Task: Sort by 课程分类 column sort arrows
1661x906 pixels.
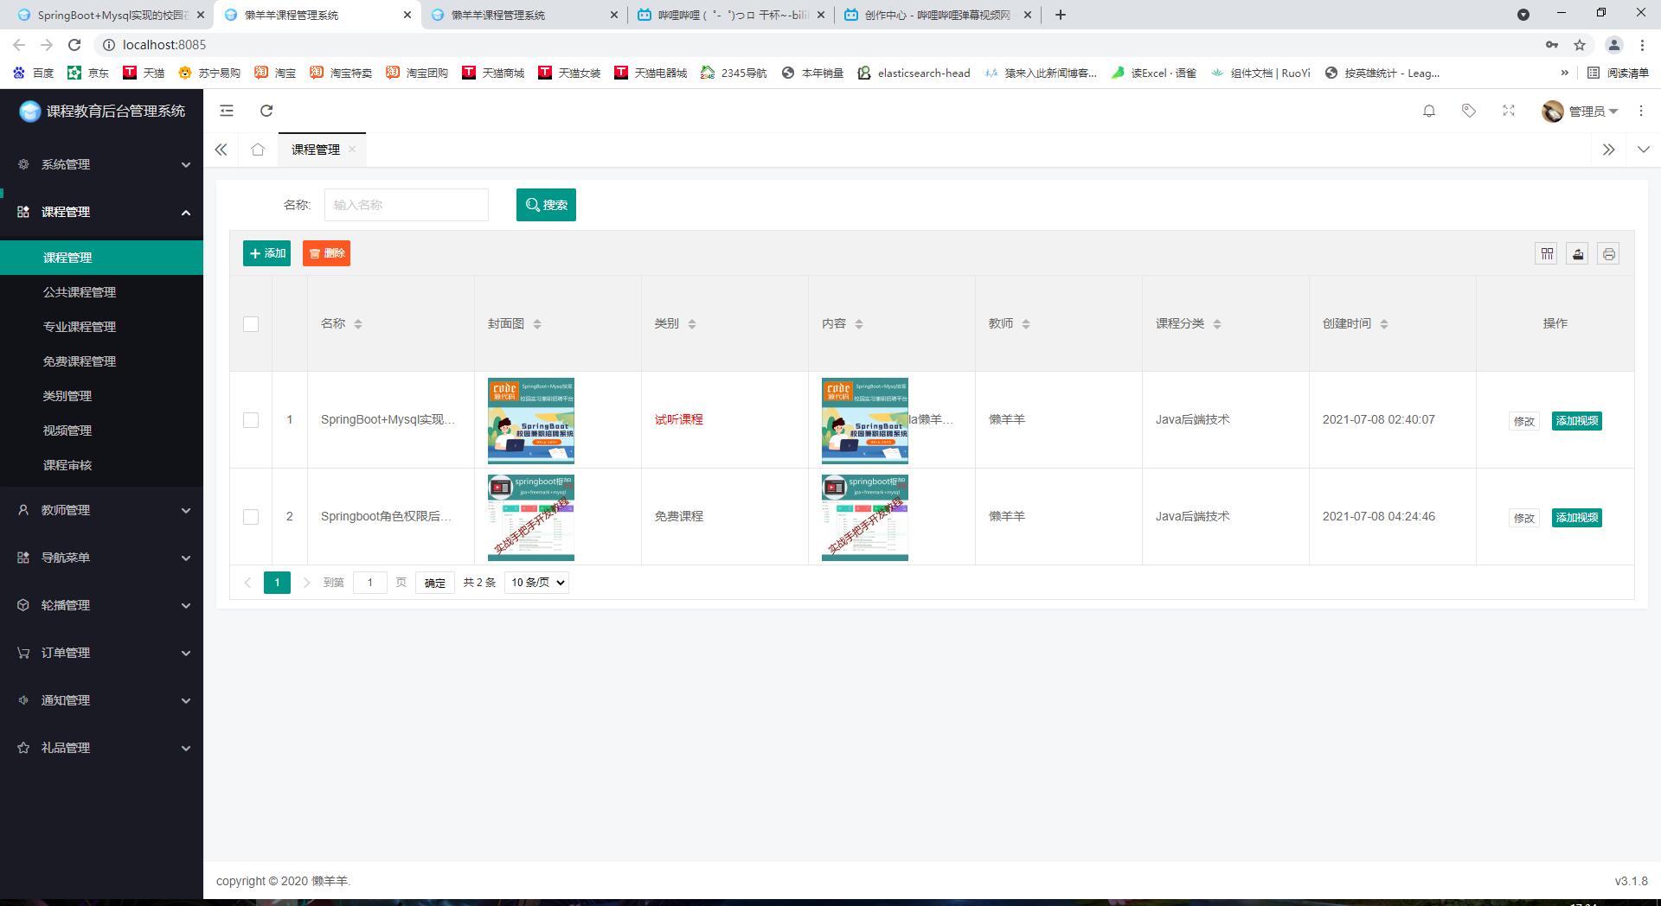Action: 1217,324
